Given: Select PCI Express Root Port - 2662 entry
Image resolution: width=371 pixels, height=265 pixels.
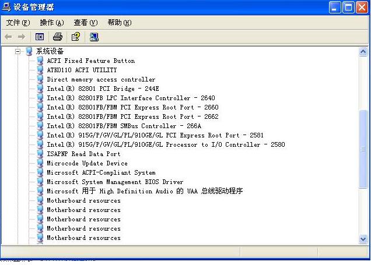Looking at the screenshot, I should [x=132, y=116].
